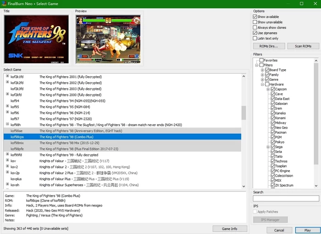The image size is (321, 234).
Task: Uncheck the Use zipnames option
Action: (x=255, y=33)
